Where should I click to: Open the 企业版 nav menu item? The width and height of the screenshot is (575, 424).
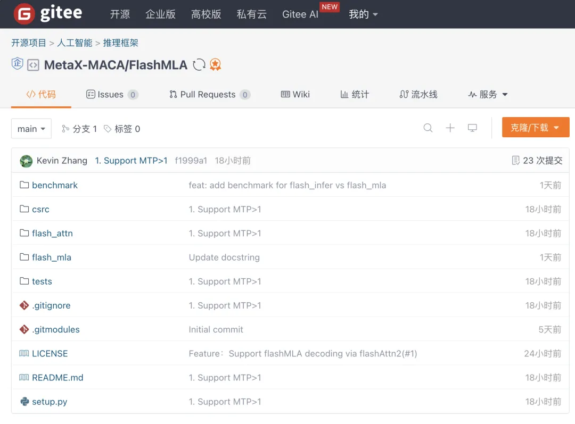pyautogui.click(x=160, y=14)
